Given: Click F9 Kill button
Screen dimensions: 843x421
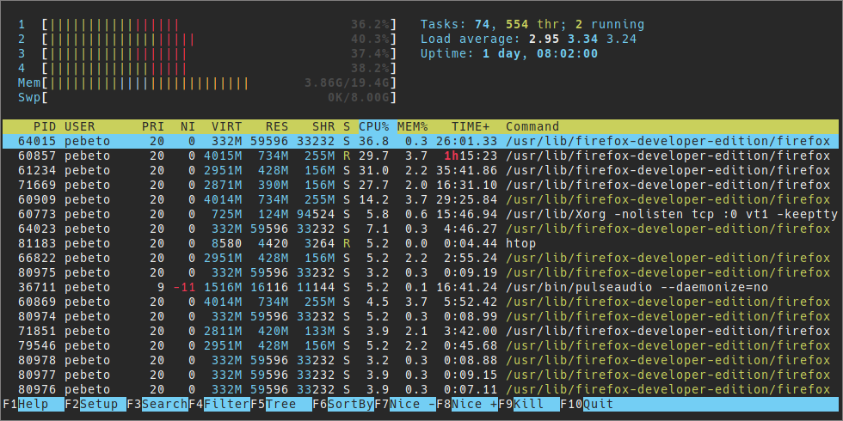Looking at the screenshot, I should [528, 404].
